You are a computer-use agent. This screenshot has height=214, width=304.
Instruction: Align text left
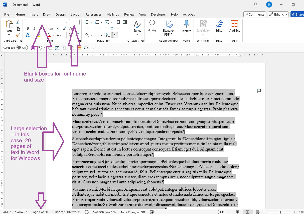coord(87,29)
